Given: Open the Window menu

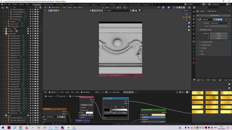Looking at the screenshot, I should pyautogui.click(x=21, y=4).
